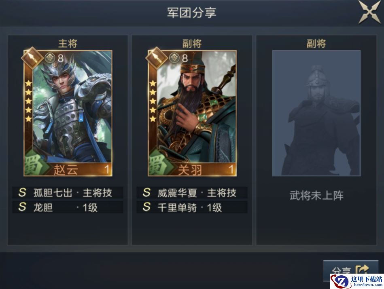The image size is (384, 289).
Task: View the 龙胆 1级 skill row
Action: click(x=68, y=207)
